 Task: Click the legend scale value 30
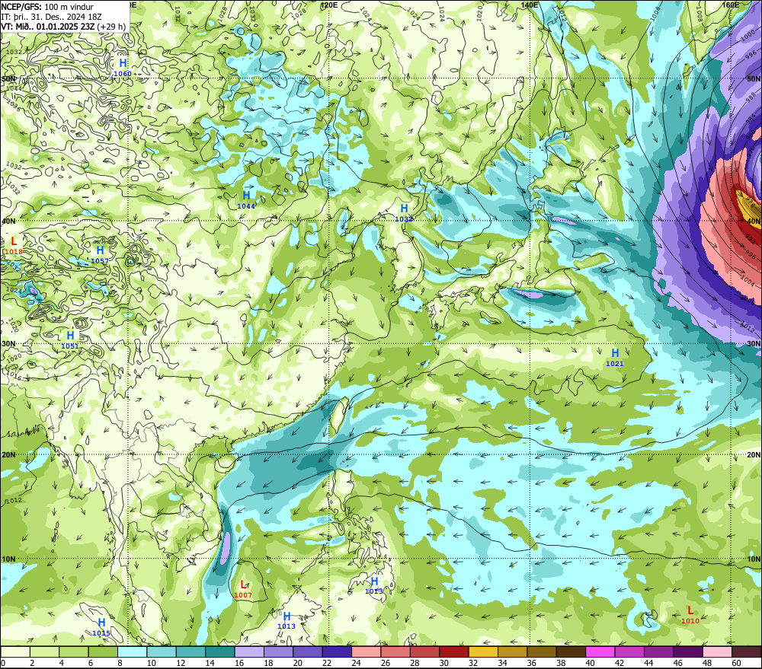click(444, 663)
